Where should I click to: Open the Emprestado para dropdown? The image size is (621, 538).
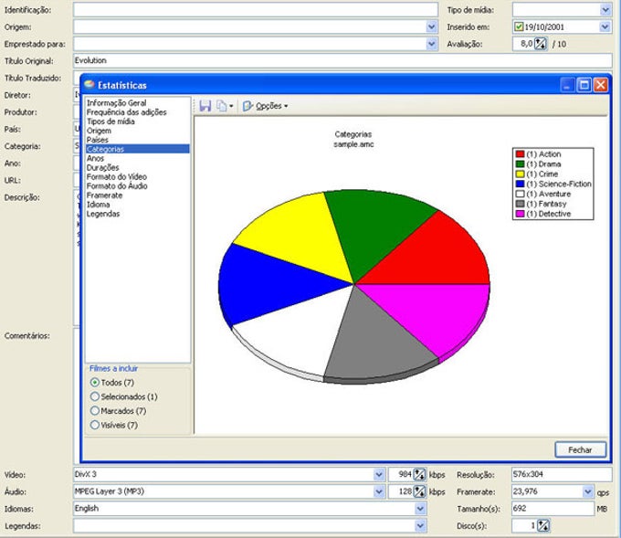[432, 44]
